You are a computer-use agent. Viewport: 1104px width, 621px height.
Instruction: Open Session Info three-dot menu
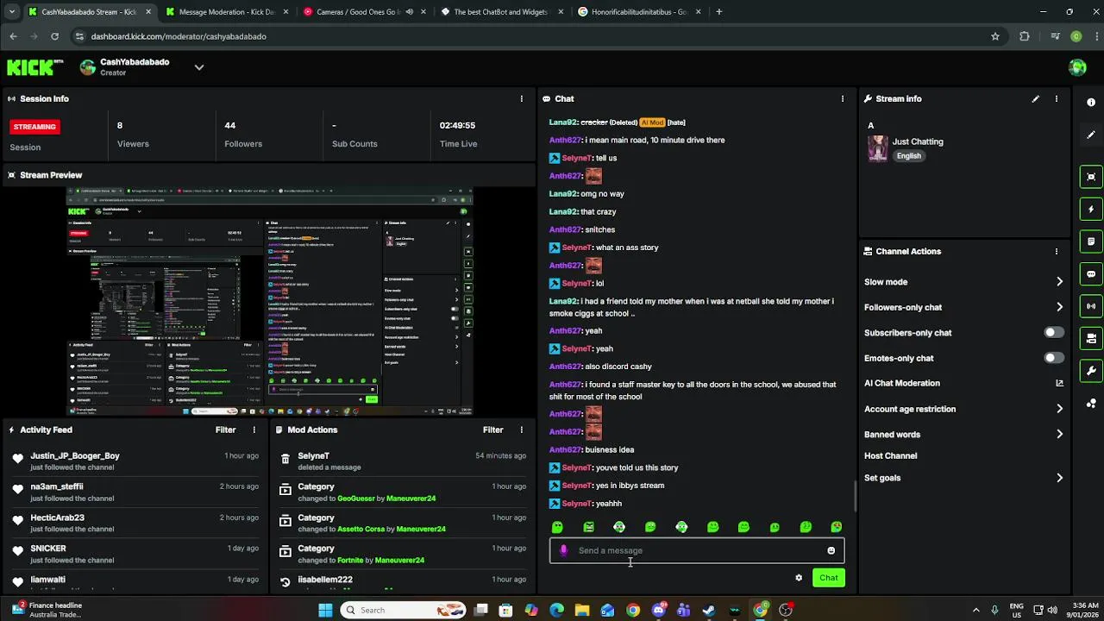point(521,99)
